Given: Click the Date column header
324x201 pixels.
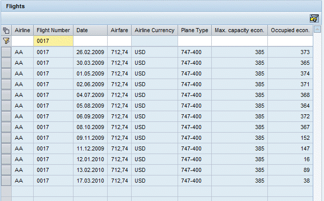Looking at the screenshot, I should pyautogui.click(x=90, y=31).
